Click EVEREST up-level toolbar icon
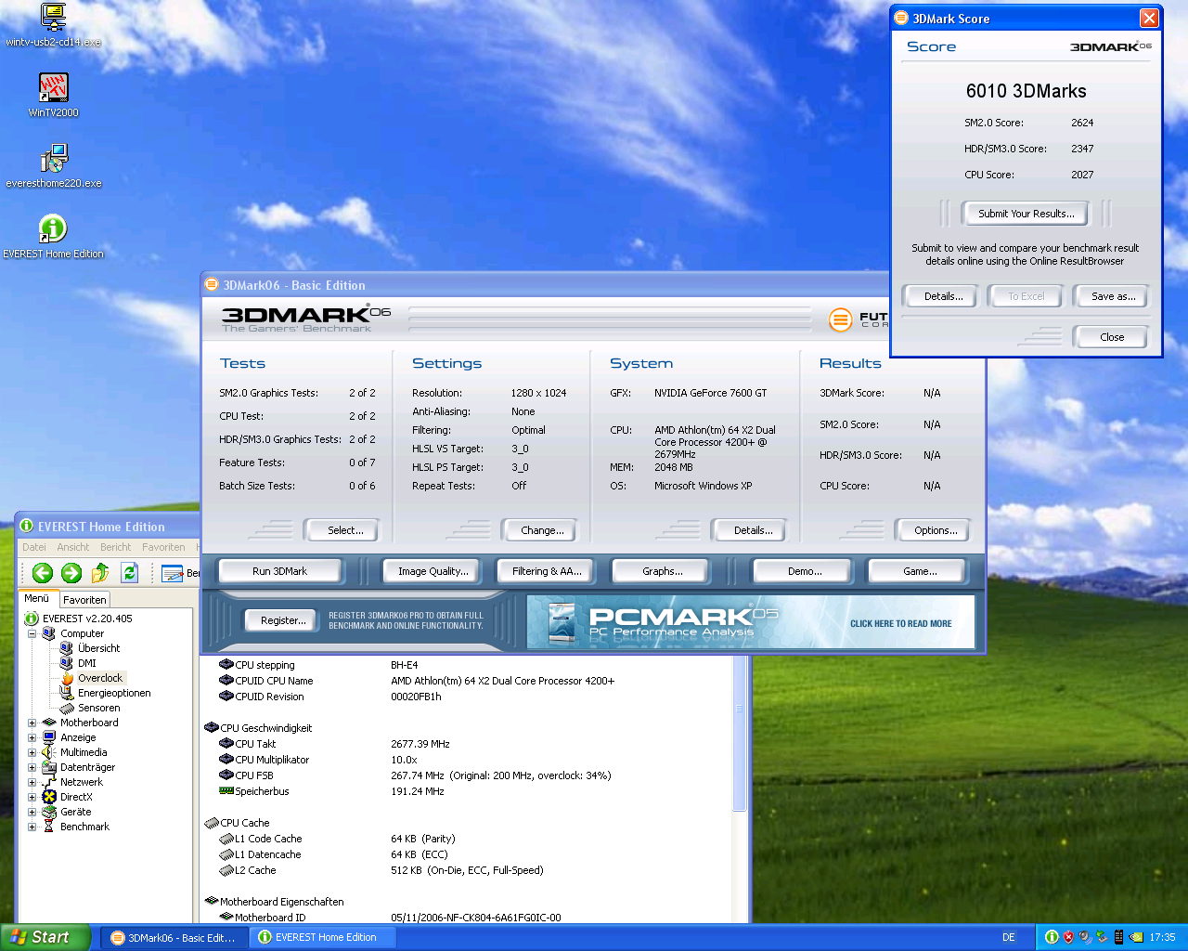 [100, 573]
